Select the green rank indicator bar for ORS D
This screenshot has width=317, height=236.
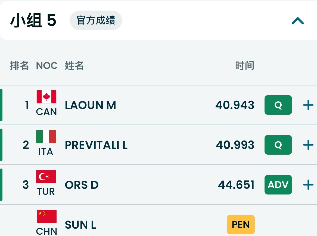(1, 185)
